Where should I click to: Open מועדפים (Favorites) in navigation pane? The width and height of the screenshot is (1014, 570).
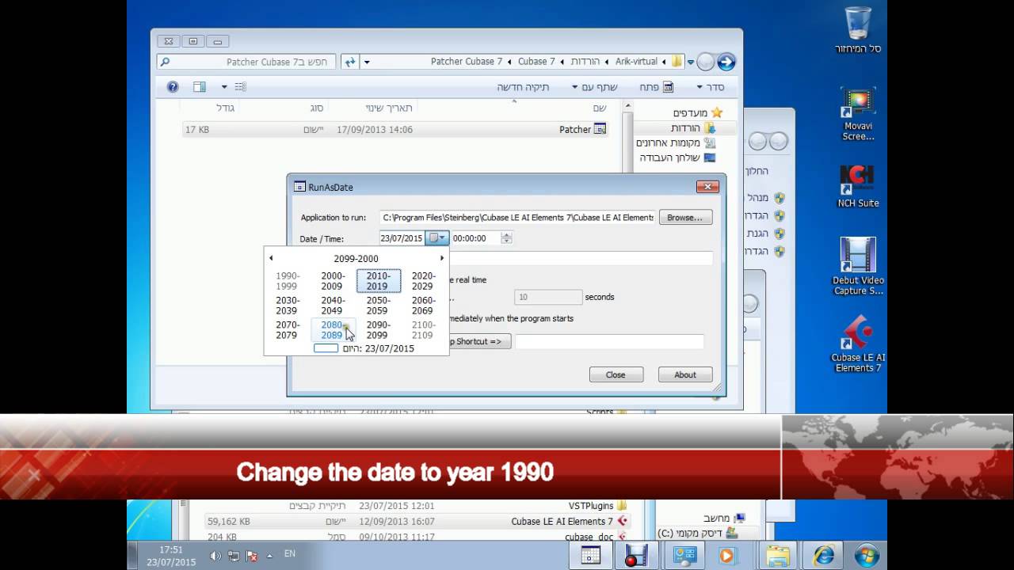pos(697,112)
